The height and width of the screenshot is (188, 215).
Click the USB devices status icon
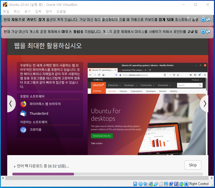point(156,184)
